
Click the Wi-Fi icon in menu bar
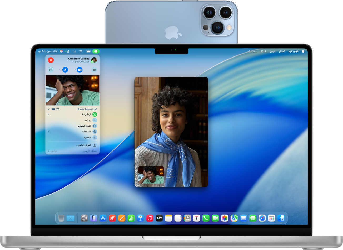tap(81, 51)
